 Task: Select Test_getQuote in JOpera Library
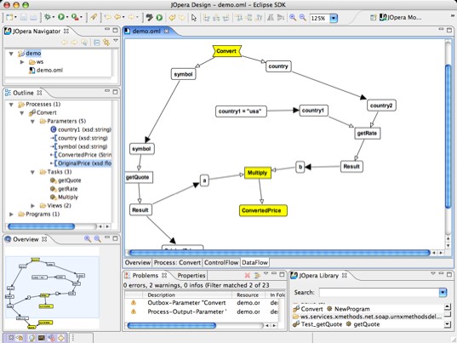317,324
